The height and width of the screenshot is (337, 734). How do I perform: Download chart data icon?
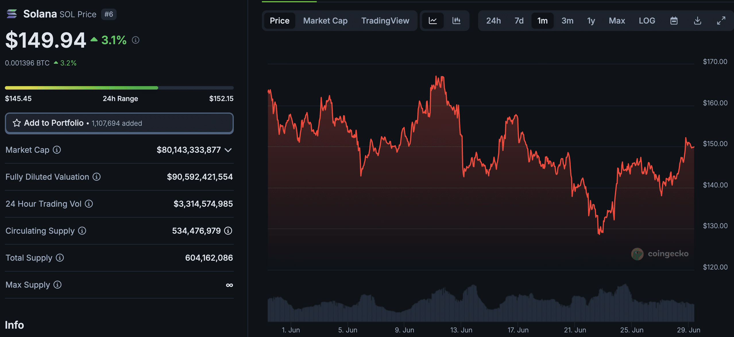[697, 21]
